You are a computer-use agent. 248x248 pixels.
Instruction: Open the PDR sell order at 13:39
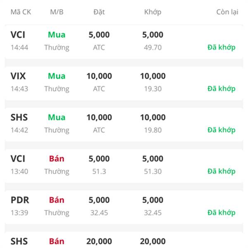click(x=124, y=207)
